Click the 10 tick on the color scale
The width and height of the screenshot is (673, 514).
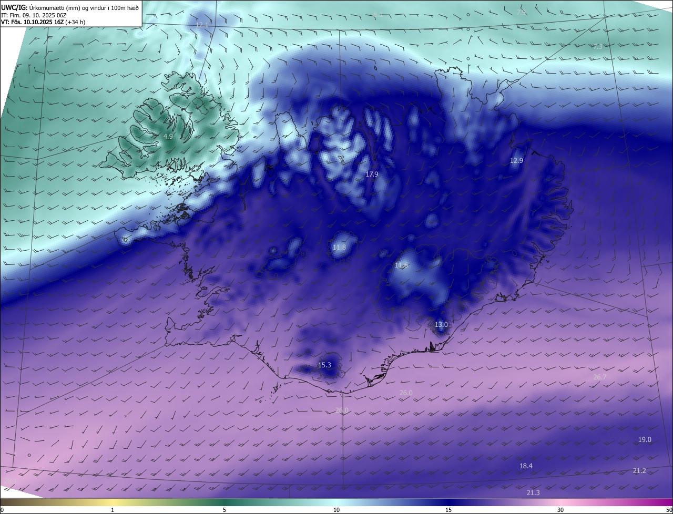[336, 510]
